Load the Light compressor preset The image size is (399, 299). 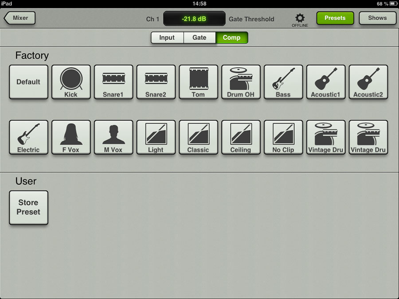tap(156, 137)
